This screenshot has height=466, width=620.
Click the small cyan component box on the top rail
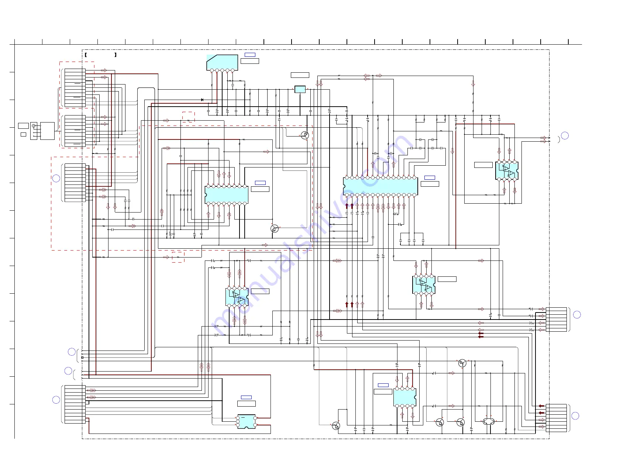300,89
